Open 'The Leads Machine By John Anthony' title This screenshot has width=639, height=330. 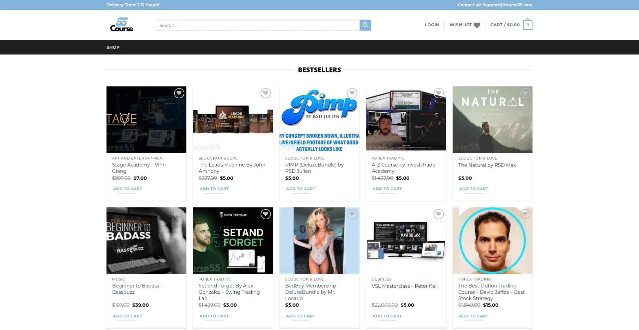coord(232,168)
